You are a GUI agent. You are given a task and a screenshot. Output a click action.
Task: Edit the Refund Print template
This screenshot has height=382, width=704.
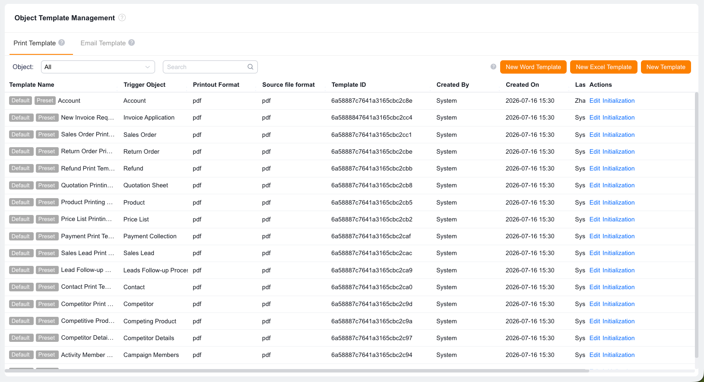coord(595,168)
